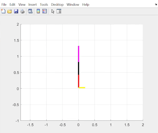Click the x-axis tick label -1

point(46,125)
